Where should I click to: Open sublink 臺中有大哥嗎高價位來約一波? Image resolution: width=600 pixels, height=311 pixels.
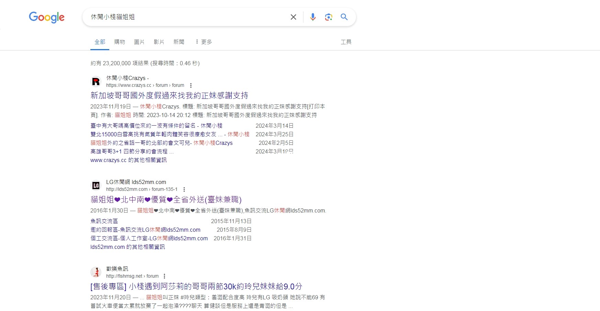[156, 126]
